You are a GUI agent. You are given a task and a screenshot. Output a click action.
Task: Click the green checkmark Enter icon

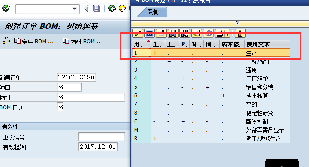pos(6,9)
